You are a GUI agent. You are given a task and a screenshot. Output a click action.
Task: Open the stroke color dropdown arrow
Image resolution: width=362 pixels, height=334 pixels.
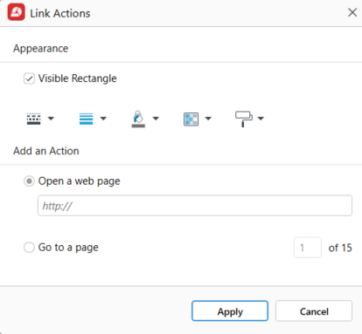click(x=156, y=119)
